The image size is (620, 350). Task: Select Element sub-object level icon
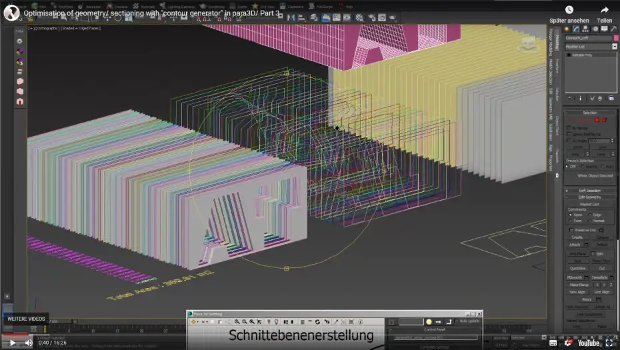(x=604, y=120)
